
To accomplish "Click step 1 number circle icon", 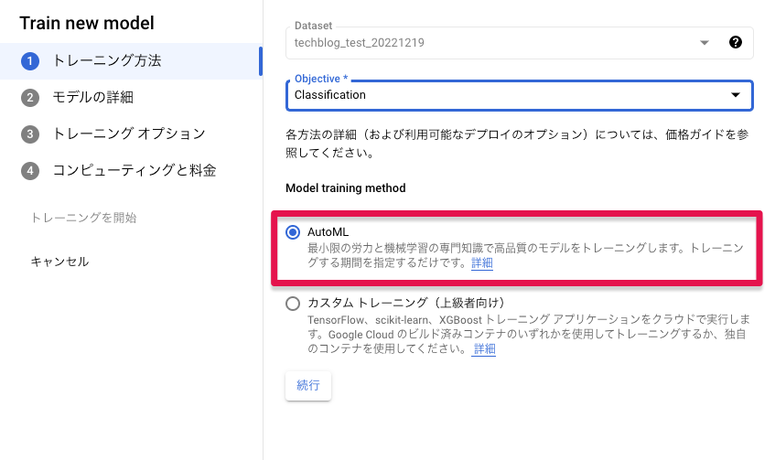I will (x=30, y=61).
